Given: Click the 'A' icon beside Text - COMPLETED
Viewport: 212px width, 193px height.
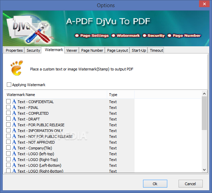Looking at the screenshot, I should pyautogui.click(x=14, y=113).
